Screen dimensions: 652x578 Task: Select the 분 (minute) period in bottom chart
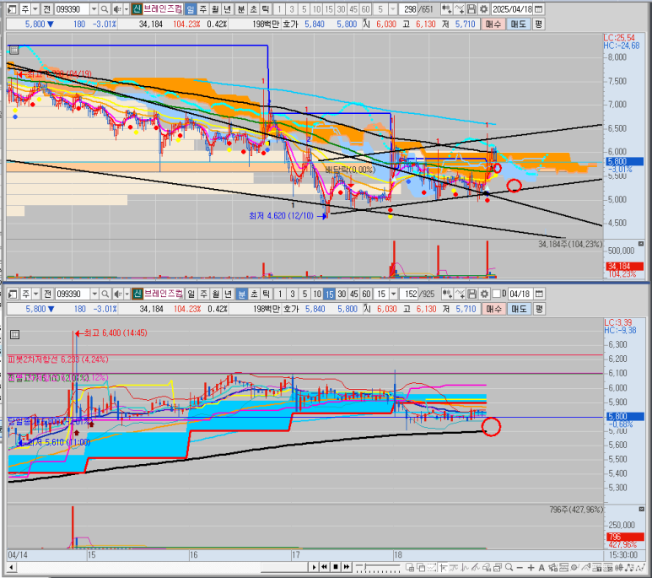click(x=241, y=294)
